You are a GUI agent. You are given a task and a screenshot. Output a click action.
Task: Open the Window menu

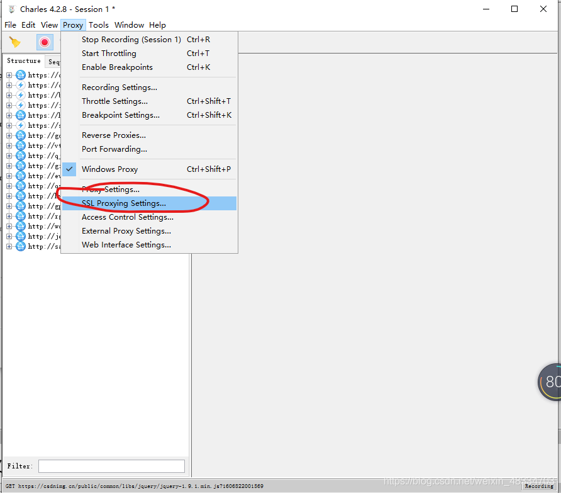(129, 25)
